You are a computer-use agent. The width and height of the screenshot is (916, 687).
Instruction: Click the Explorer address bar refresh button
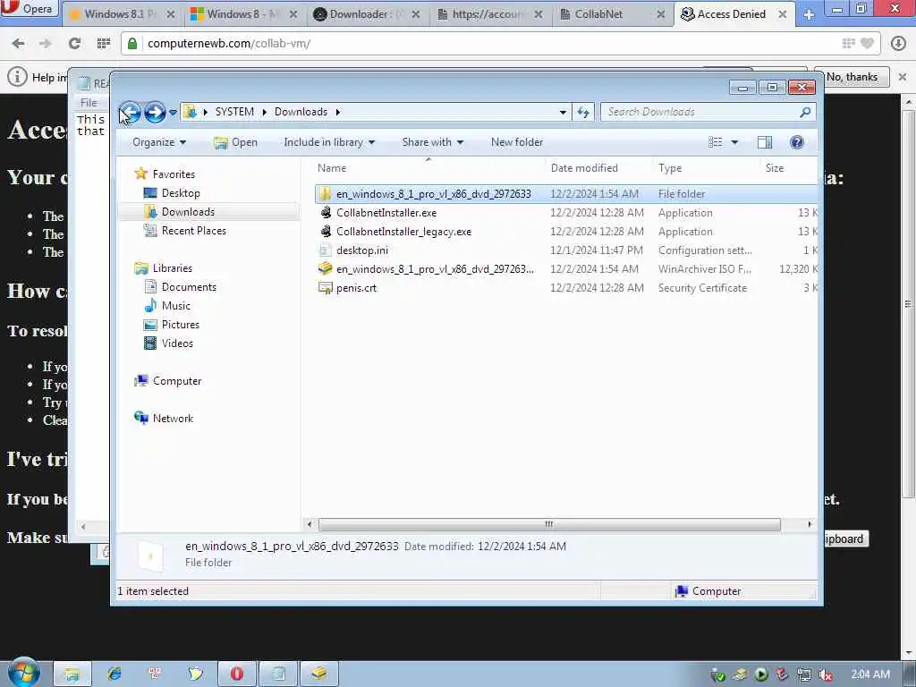(x=583, y=112)
